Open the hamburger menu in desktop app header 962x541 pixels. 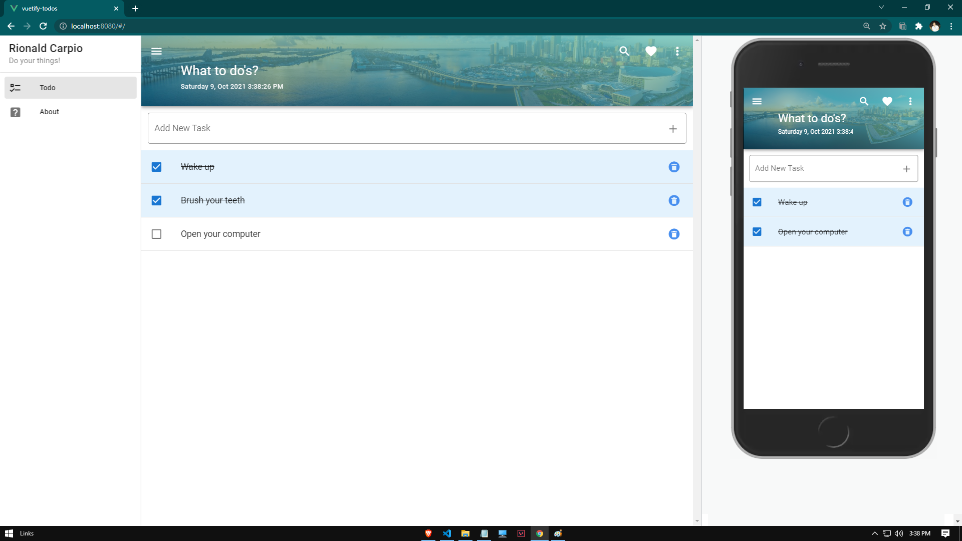[x=156, y=51]
